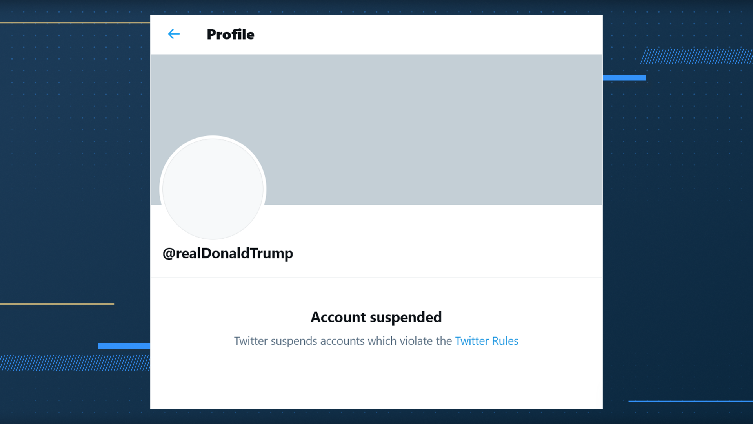Image resolution: width=753 pixels, height=424 pixels.
Task: Click the empty circular profile avatar
Action: tap(213, 188)
